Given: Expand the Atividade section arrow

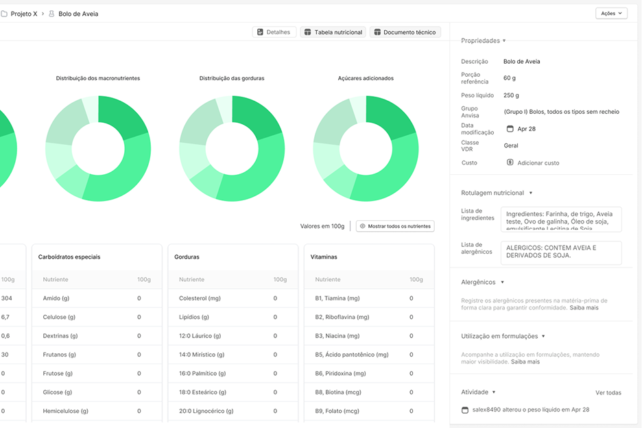Looking at the screenshot, I should click(x=494, y=392).
